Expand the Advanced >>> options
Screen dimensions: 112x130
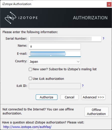pos(93,97)
